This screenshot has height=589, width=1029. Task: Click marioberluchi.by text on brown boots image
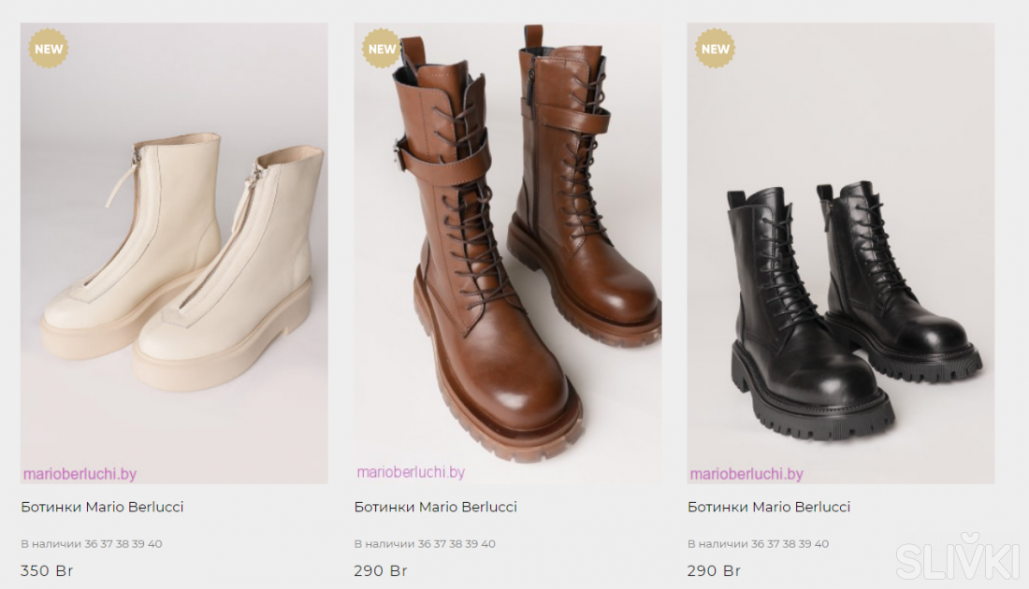411,472
